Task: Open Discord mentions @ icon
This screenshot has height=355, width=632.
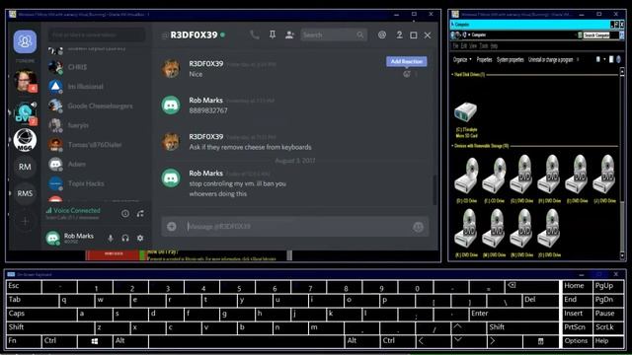Action: point(382,35)
